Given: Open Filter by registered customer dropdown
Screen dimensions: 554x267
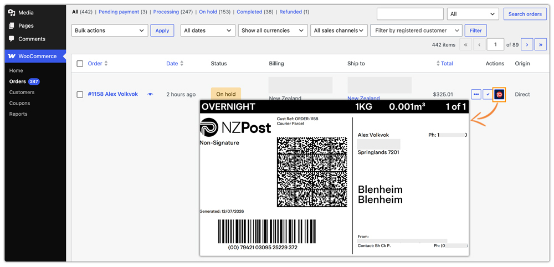Looking at the screenshot, I should pos(416,30).
